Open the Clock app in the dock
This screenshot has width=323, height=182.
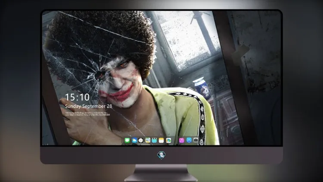[x=141, y=141]
